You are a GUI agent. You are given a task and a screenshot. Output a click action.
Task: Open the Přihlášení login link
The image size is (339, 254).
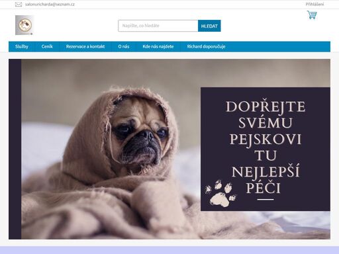pos(315,4)
